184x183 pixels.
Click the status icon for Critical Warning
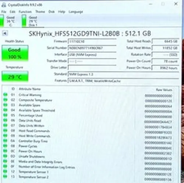[5, 95]
